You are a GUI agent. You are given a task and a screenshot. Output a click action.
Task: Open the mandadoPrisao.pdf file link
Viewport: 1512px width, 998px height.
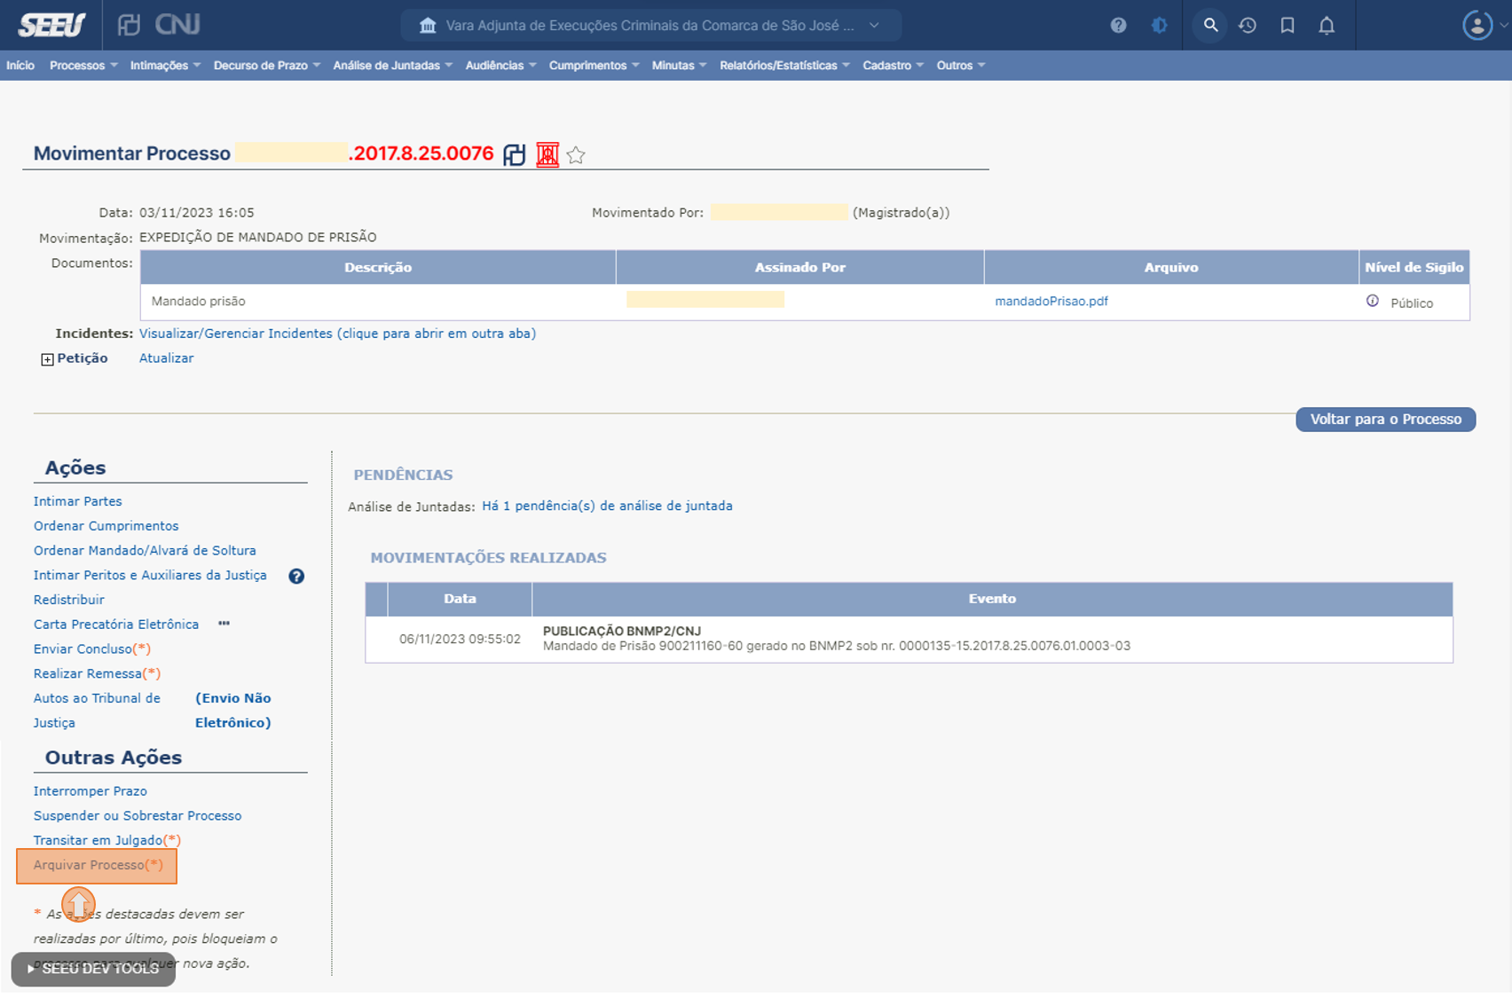pos(1051,302)
